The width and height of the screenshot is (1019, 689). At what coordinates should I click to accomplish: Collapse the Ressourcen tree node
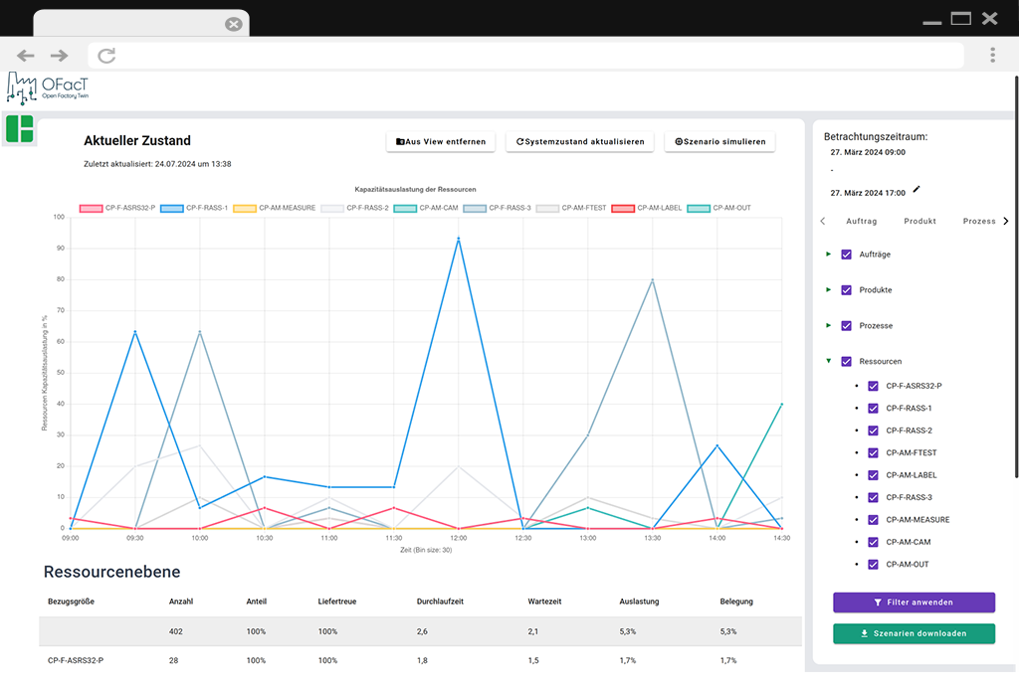(x=828, y=361)
